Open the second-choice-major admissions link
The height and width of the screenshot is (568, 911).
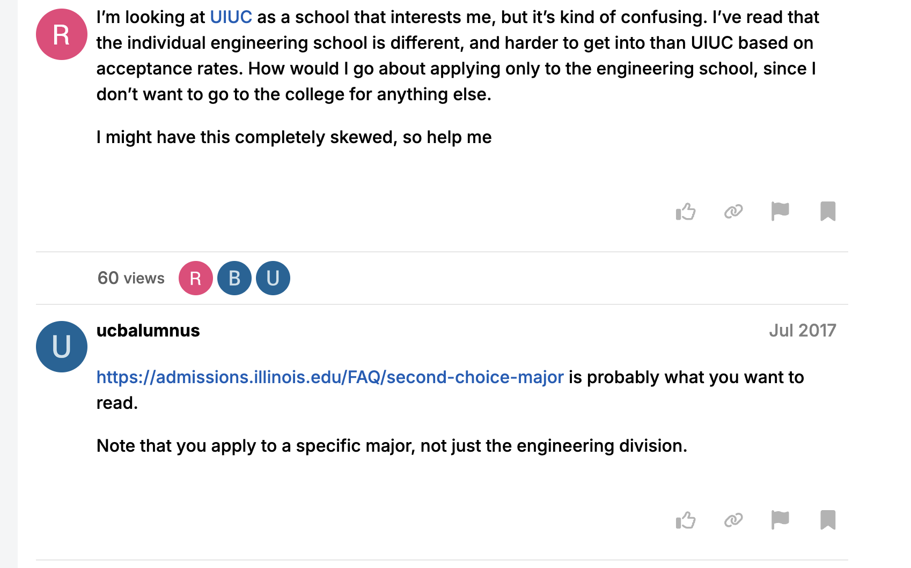tap(330, 377)
